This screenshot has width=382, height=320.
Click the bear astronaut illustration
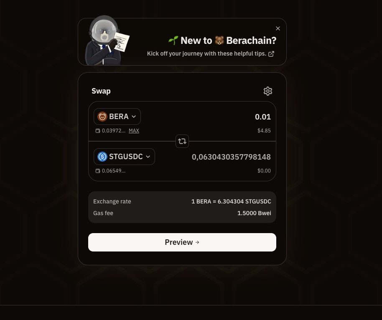(107, 41)
